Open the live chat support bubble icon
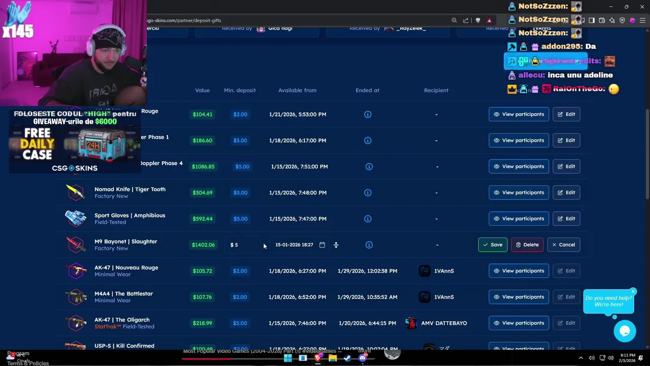Screen dimensions: 650x366 (625, 331)
